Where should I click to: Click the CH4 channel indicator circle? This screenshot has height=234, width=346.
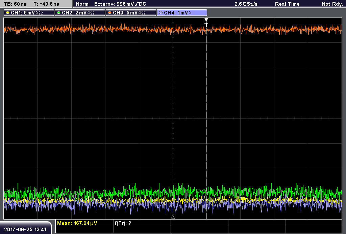coord(160,13)
